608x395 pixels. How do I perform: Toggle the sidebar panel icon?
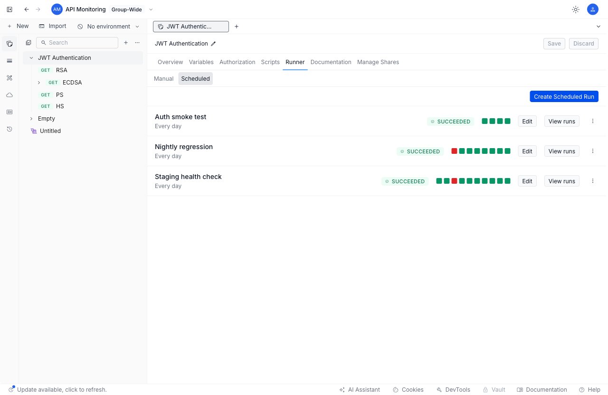(9, 9)
